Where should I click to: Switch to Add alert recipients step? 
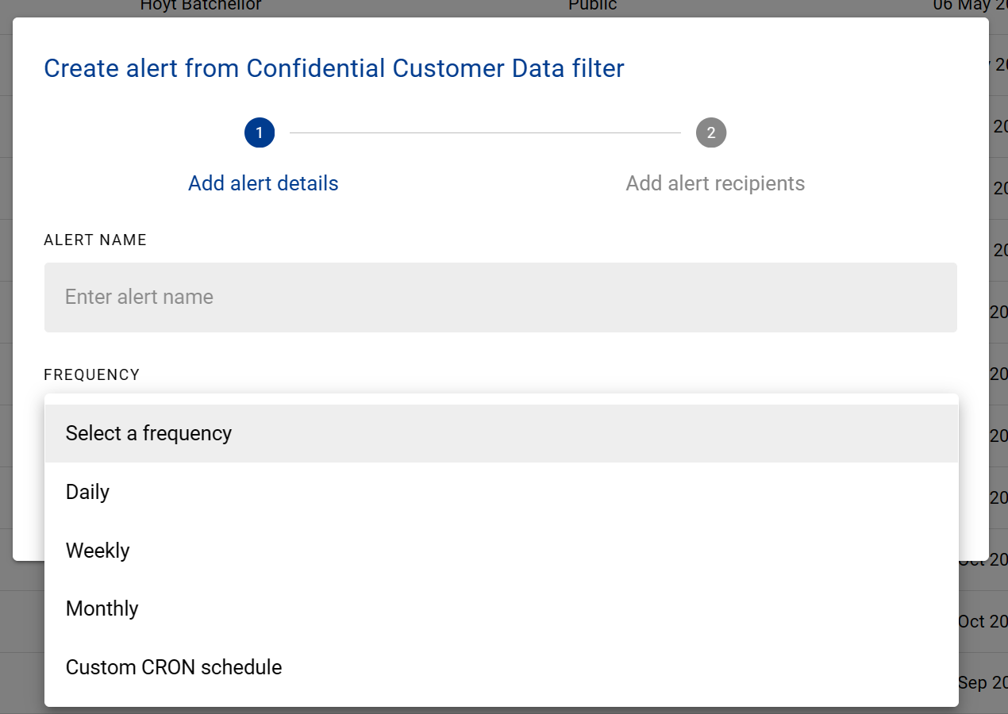click(715, 183)
